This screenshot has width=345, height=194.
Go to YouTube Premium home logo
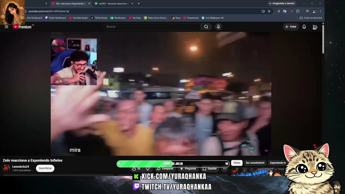(22, 27)
